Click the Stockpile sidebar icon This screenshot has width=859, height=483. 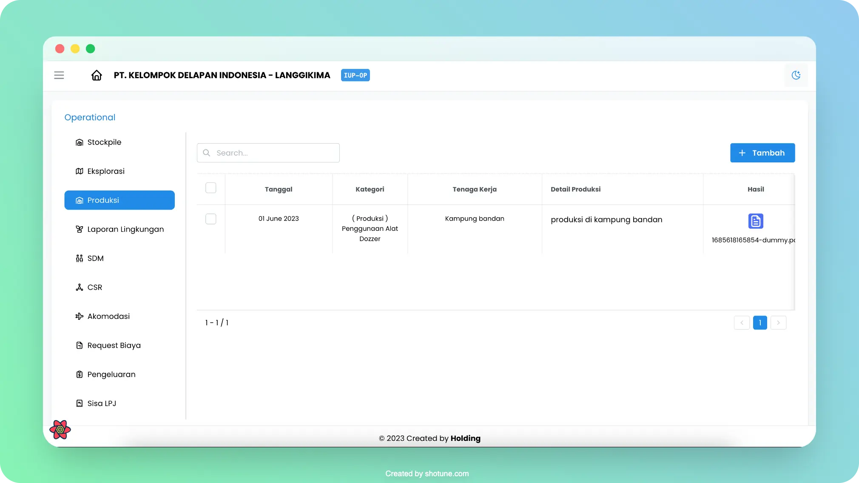(x=79, y=142)
